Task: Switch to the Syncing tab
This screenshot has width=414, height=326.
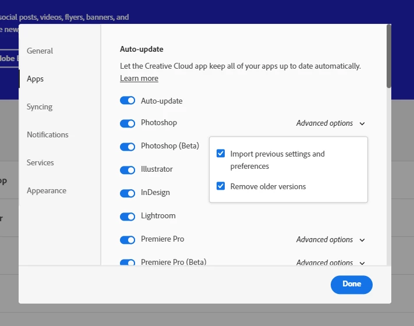Action: click(40, 107)
